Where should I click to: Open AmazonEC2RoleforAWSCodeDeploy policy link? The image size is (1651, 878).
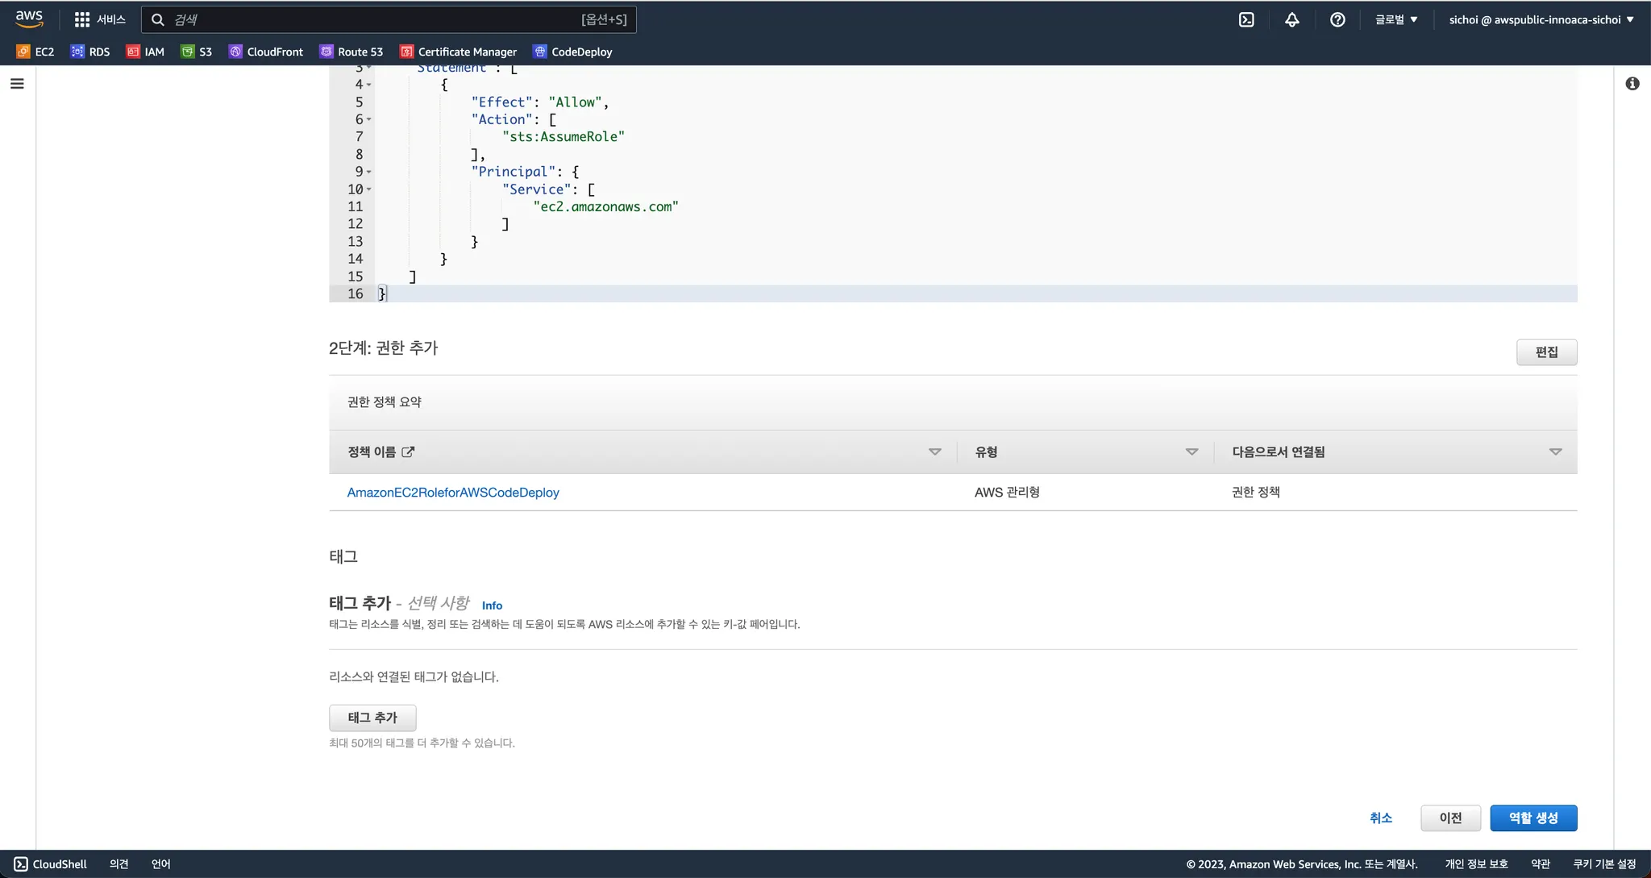453,492
